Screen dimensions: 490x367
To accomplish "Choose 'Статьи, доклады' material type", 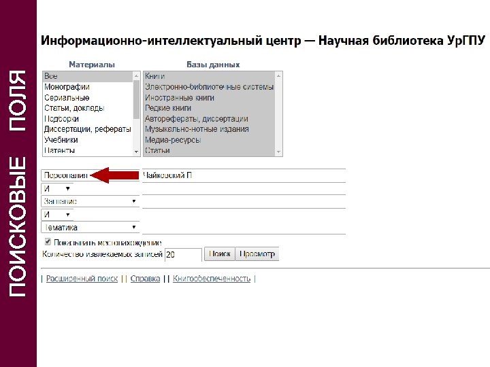I will coord(88,108).
